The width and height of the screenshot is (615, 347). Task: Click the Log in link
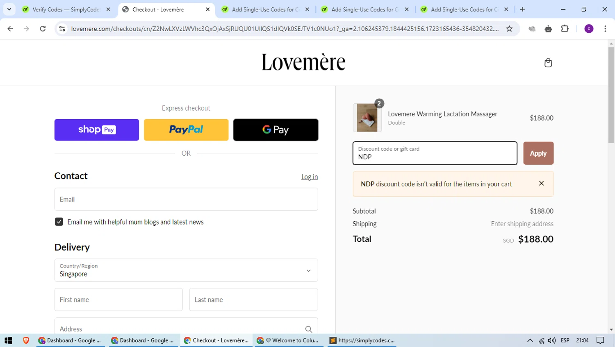[310, 177]
